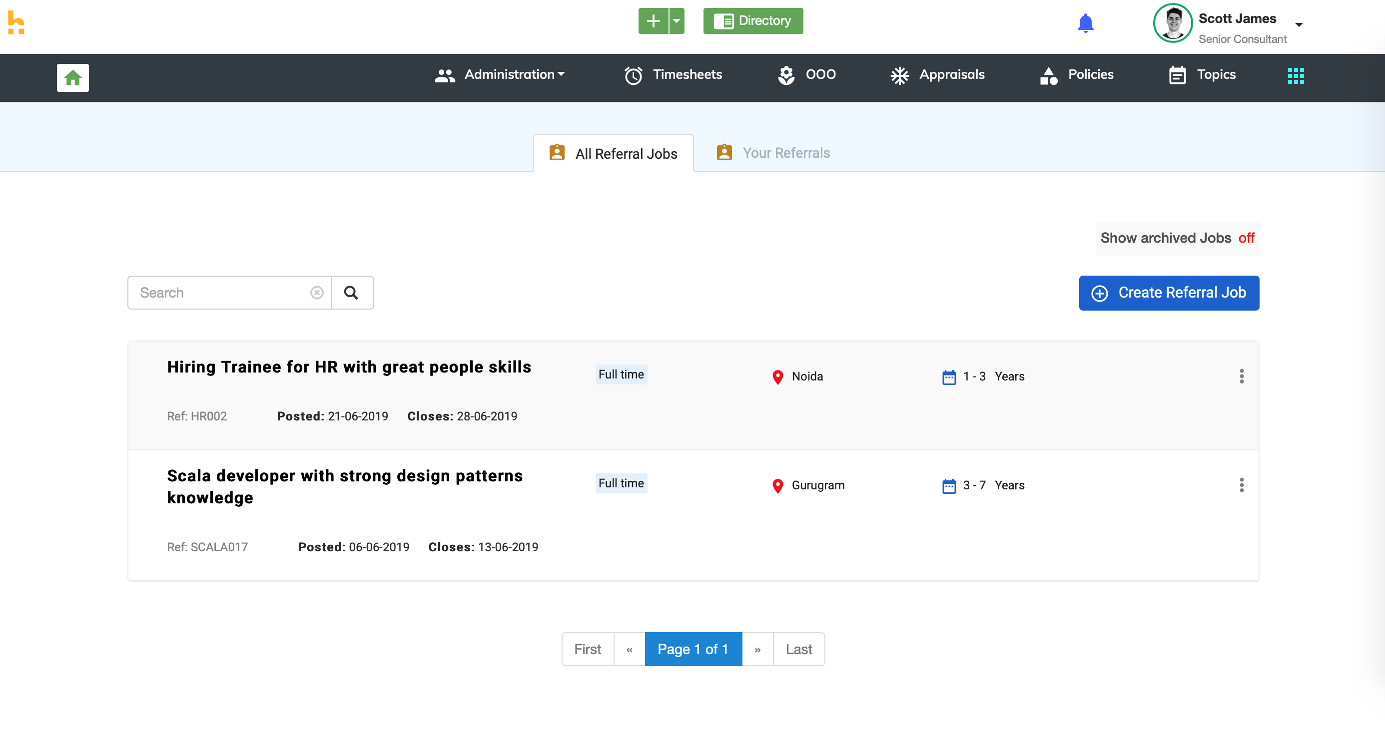The height and width of the screenshot is (740, 1385).
Task: Open the apps grid menu
Action: [1296, 76]
